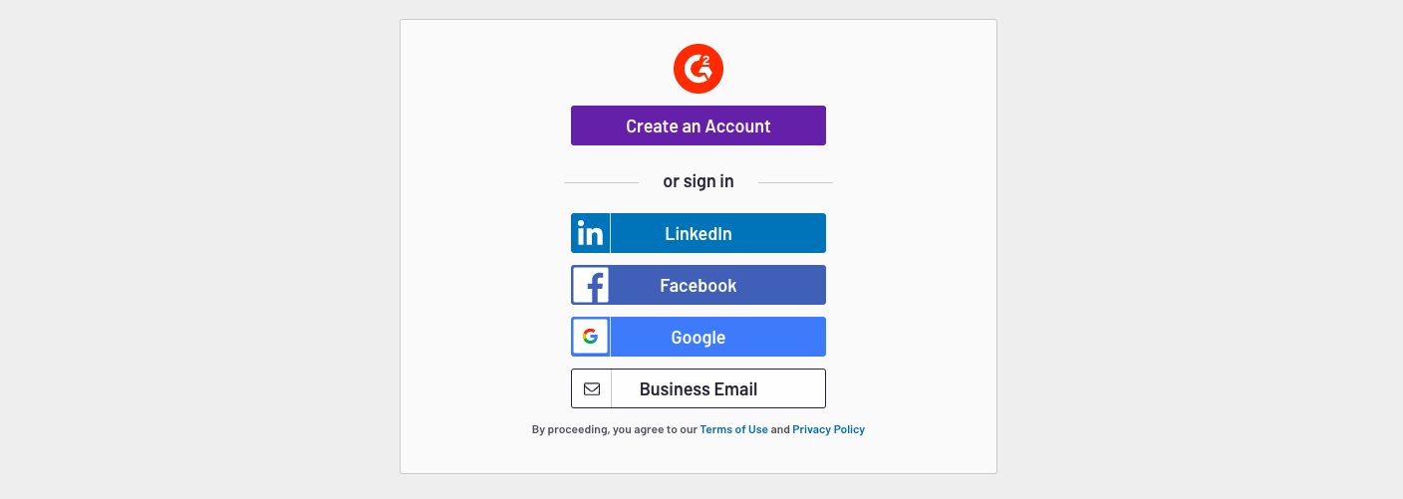This screenshot has height=499, width=1403.
Task: Click the small "2" inside the G2 logo
Action: [x=706, y=61]
